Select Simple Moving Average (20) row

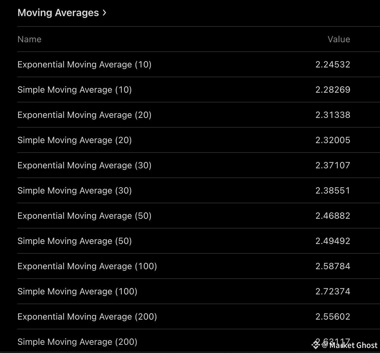coord(199,140)
